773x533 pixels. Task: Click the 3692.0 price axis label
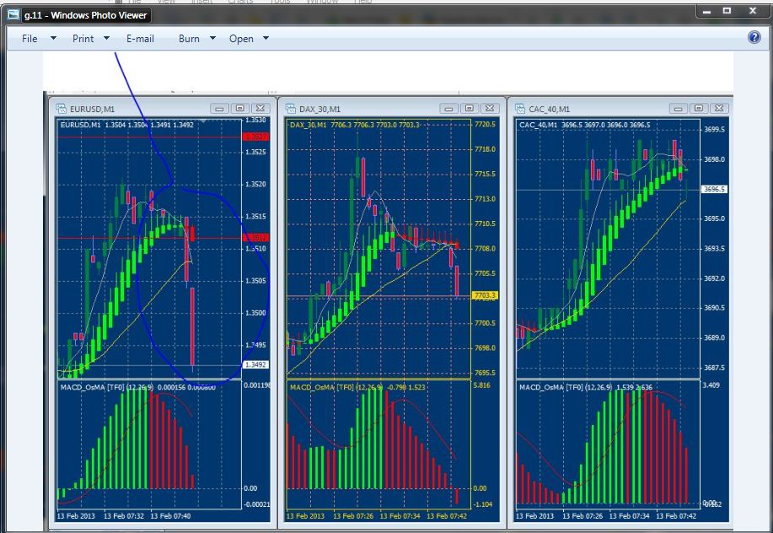[x=714, y=278]
